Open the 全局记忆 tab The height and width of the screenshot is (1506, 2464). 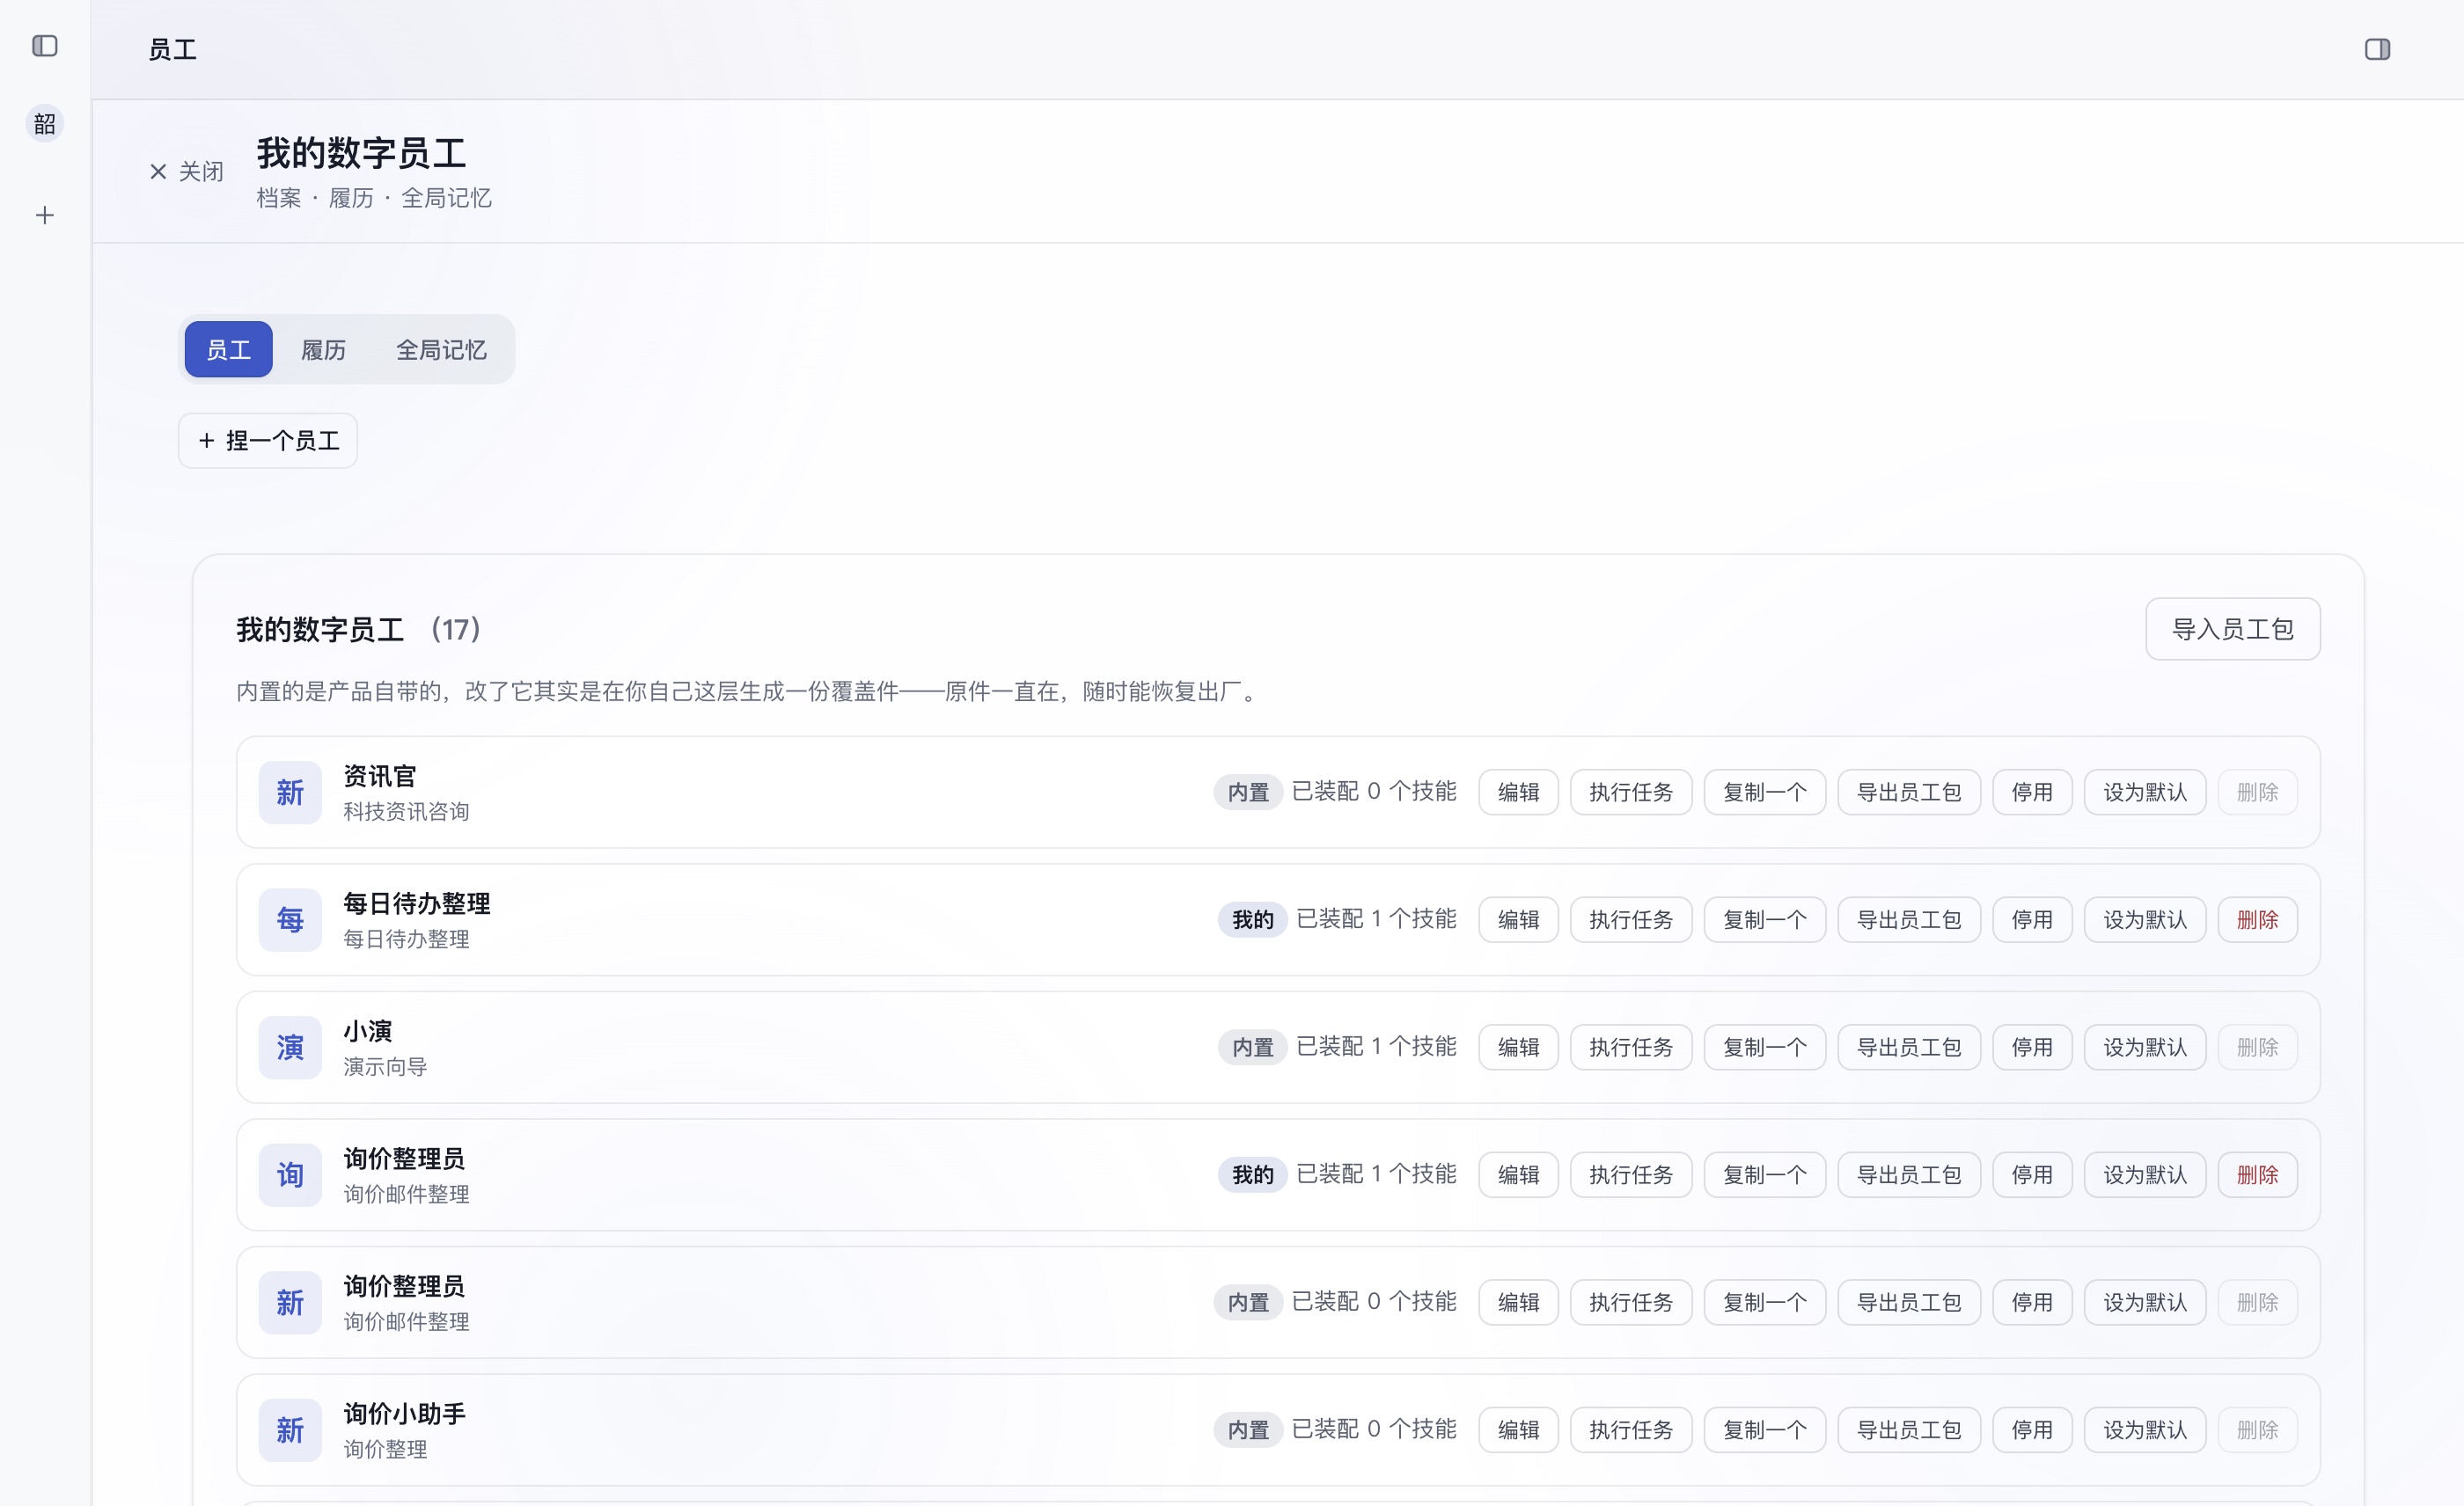441,350
